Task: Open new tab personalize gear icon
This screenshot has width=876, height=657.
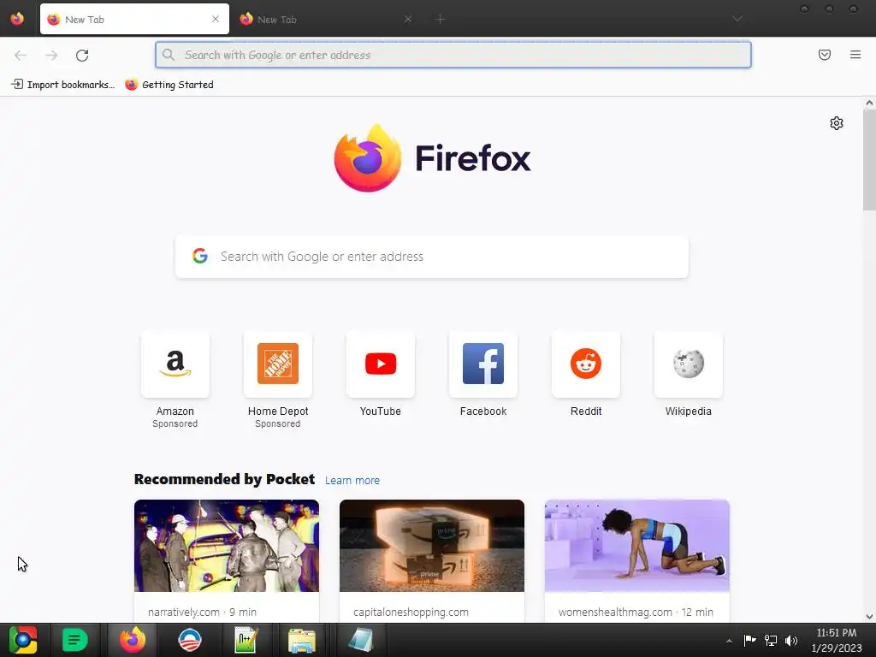Action: pos(836,123)
